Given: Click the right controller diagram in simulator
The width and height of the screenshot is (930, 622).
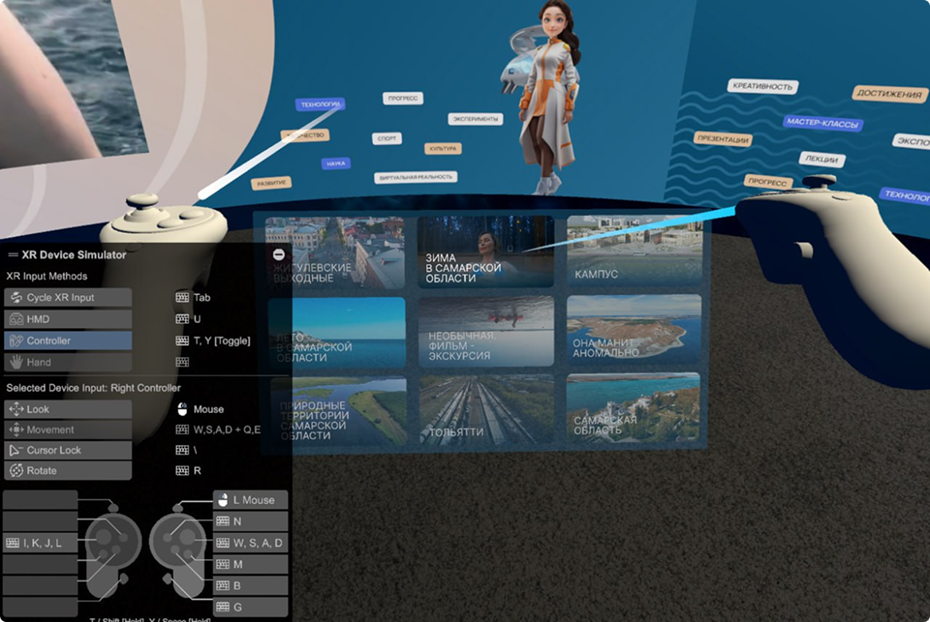Looking at the screenshot, I should (x=179, y=552).
